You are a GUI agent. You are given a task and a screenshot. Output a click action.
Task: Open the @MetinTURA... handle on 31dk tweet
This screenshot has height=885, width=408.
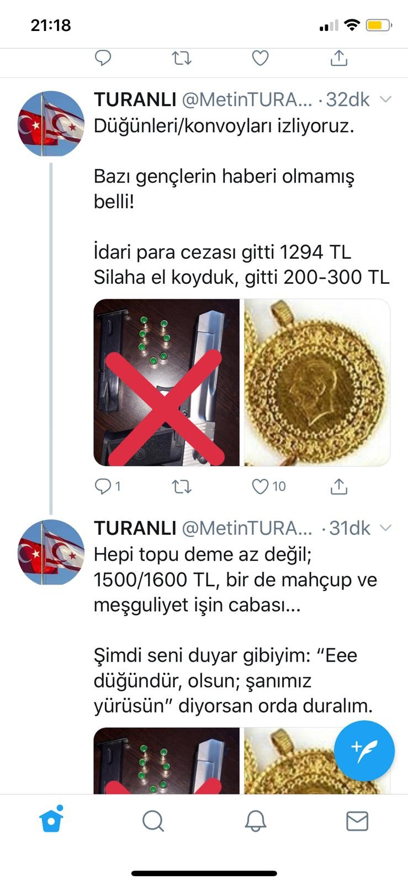click(x=247, y=528)
